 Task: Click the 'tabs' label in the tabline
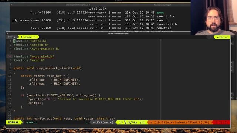click(x=11, y=37)
